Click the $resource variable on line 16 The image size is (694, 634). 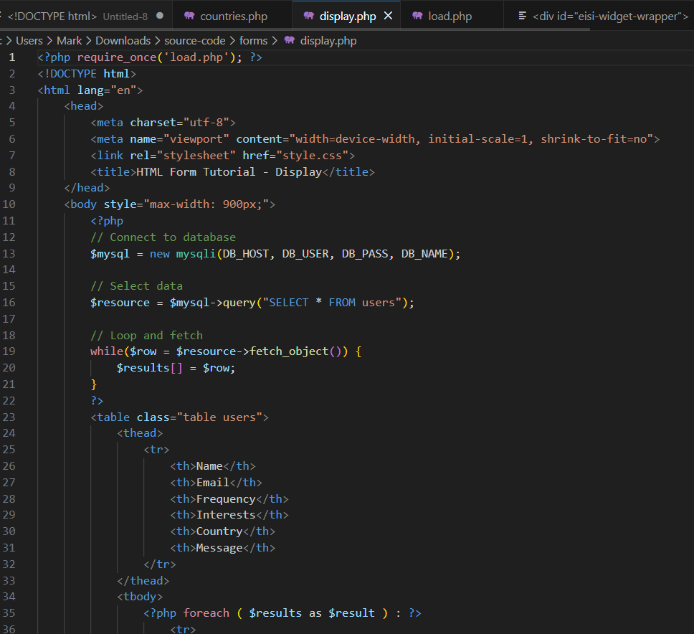click(120, 303)
